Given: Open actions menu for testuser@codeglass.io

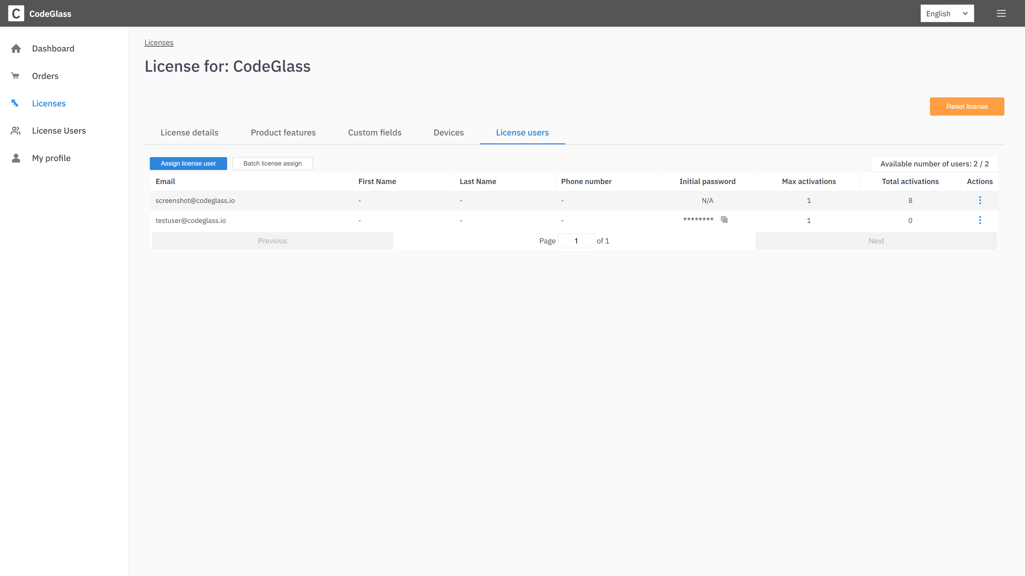Looking at the screenshot, I should 980,220.
